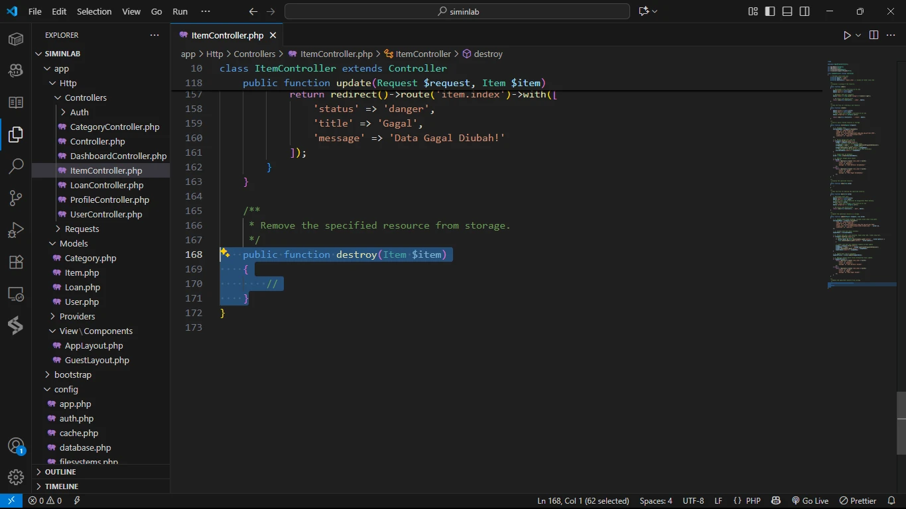Close the ItemController.php tab
The height and width of the screenshot is (509, 906).
(x=273, y=35)
